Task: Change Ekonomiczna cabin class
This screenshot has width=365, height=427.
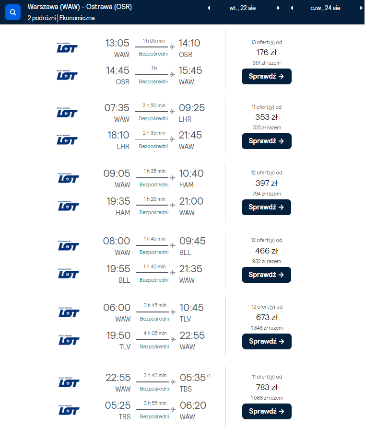Action: tap(77, 18)
